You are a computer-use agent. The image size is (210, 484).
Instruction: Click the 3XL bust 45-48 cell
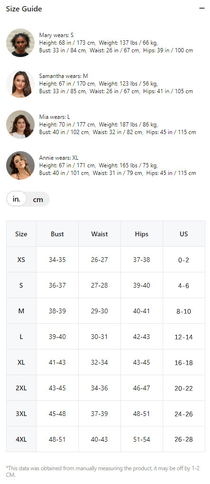pyautogui.click(x=57, y=414)
